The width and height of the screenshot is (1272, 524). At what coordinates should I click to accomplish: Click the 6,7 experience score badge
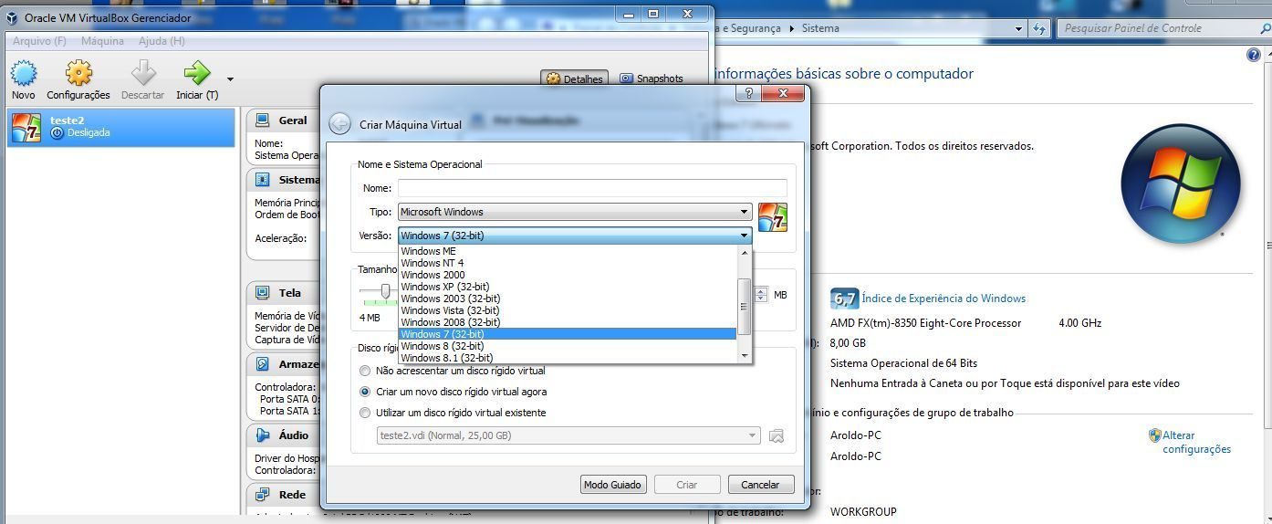(x=844, y=299)
